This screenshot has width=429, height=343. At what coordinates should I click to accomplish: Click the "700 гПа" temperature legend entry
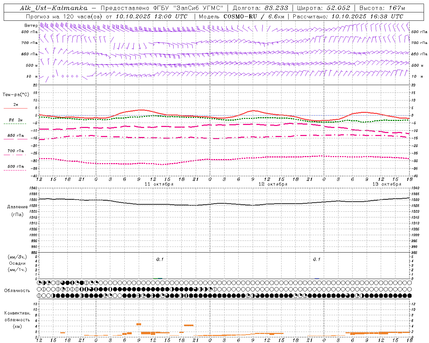[16, 151]
